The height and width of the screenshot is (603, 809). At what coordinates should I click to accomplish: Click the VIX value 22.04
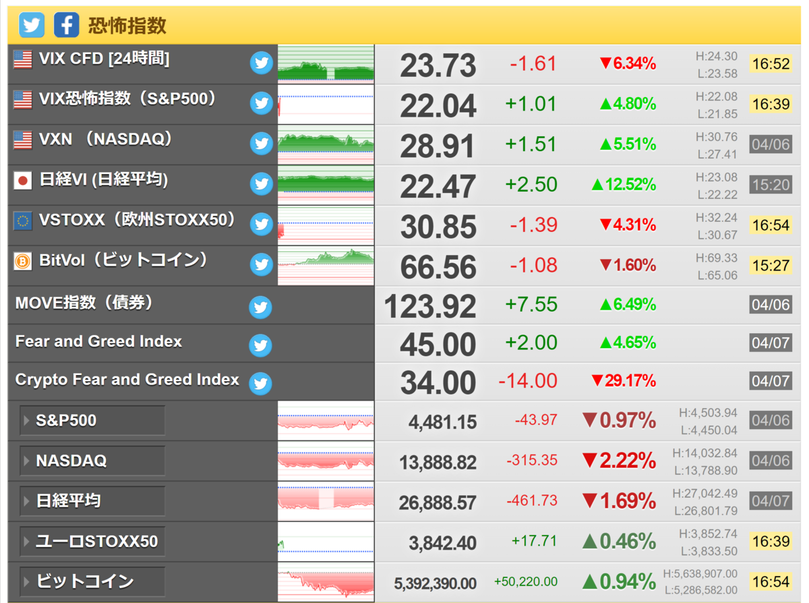438,106
